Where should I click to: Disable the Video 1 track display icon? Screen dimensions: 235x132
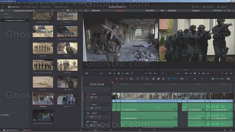pyautogui.click(x=96, y=97)
